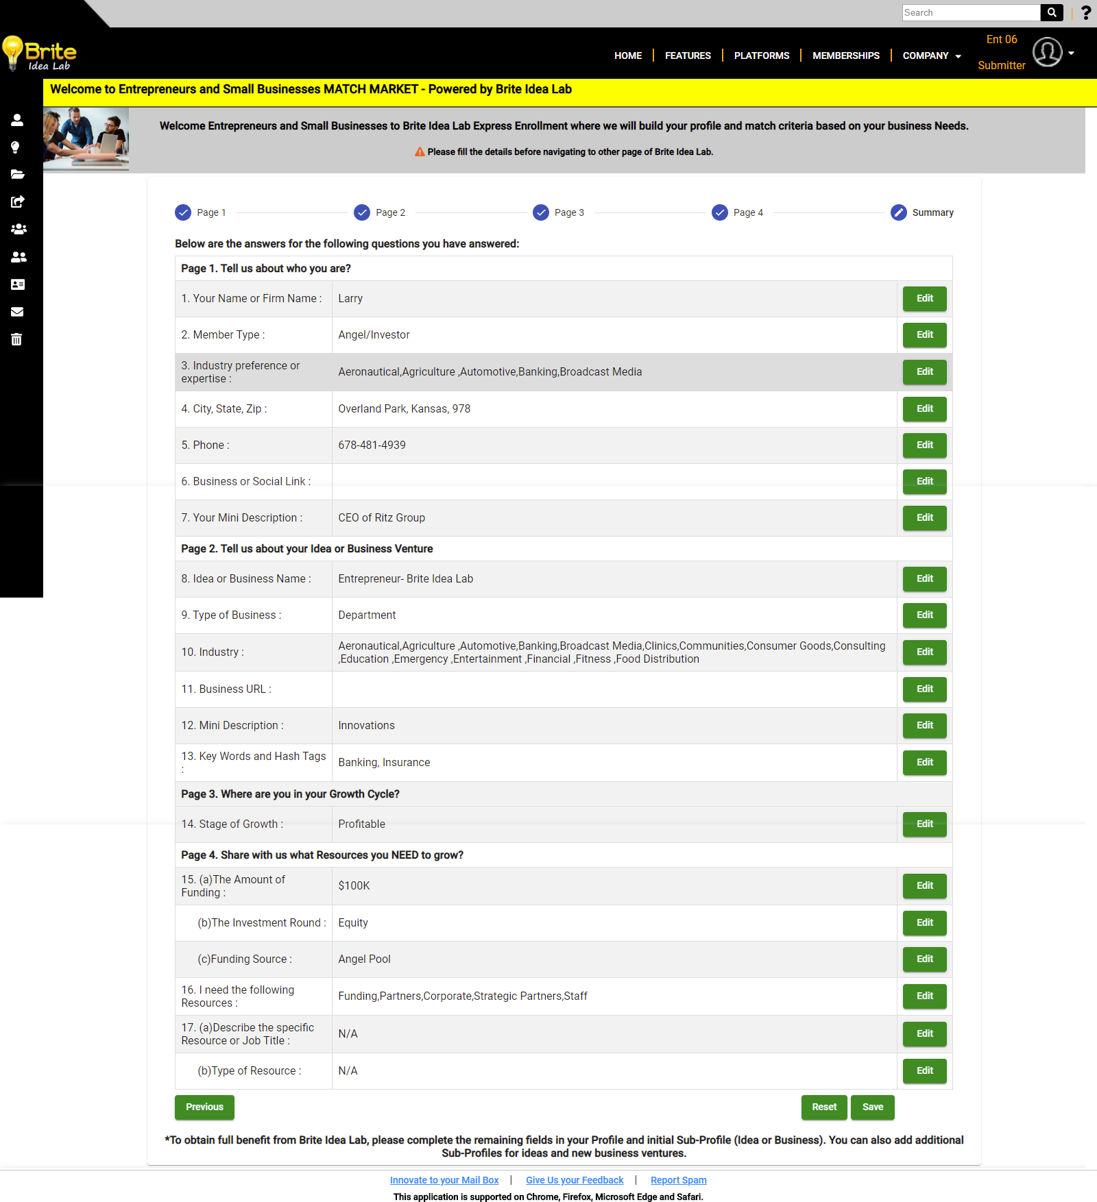Edit Key Words and Hash Tags
Image resolution: width=1097 pixels, height=1202 pixels.
coord(925,763)
